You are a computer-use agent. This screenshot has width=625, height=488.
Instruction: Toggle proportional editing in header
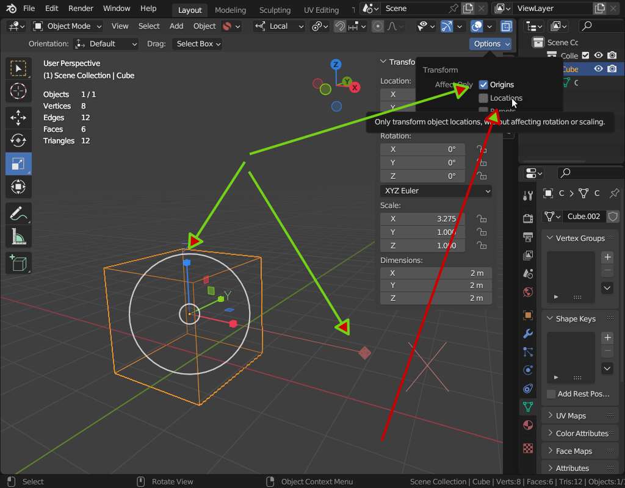pyautogui.click(x=377, y=26)
